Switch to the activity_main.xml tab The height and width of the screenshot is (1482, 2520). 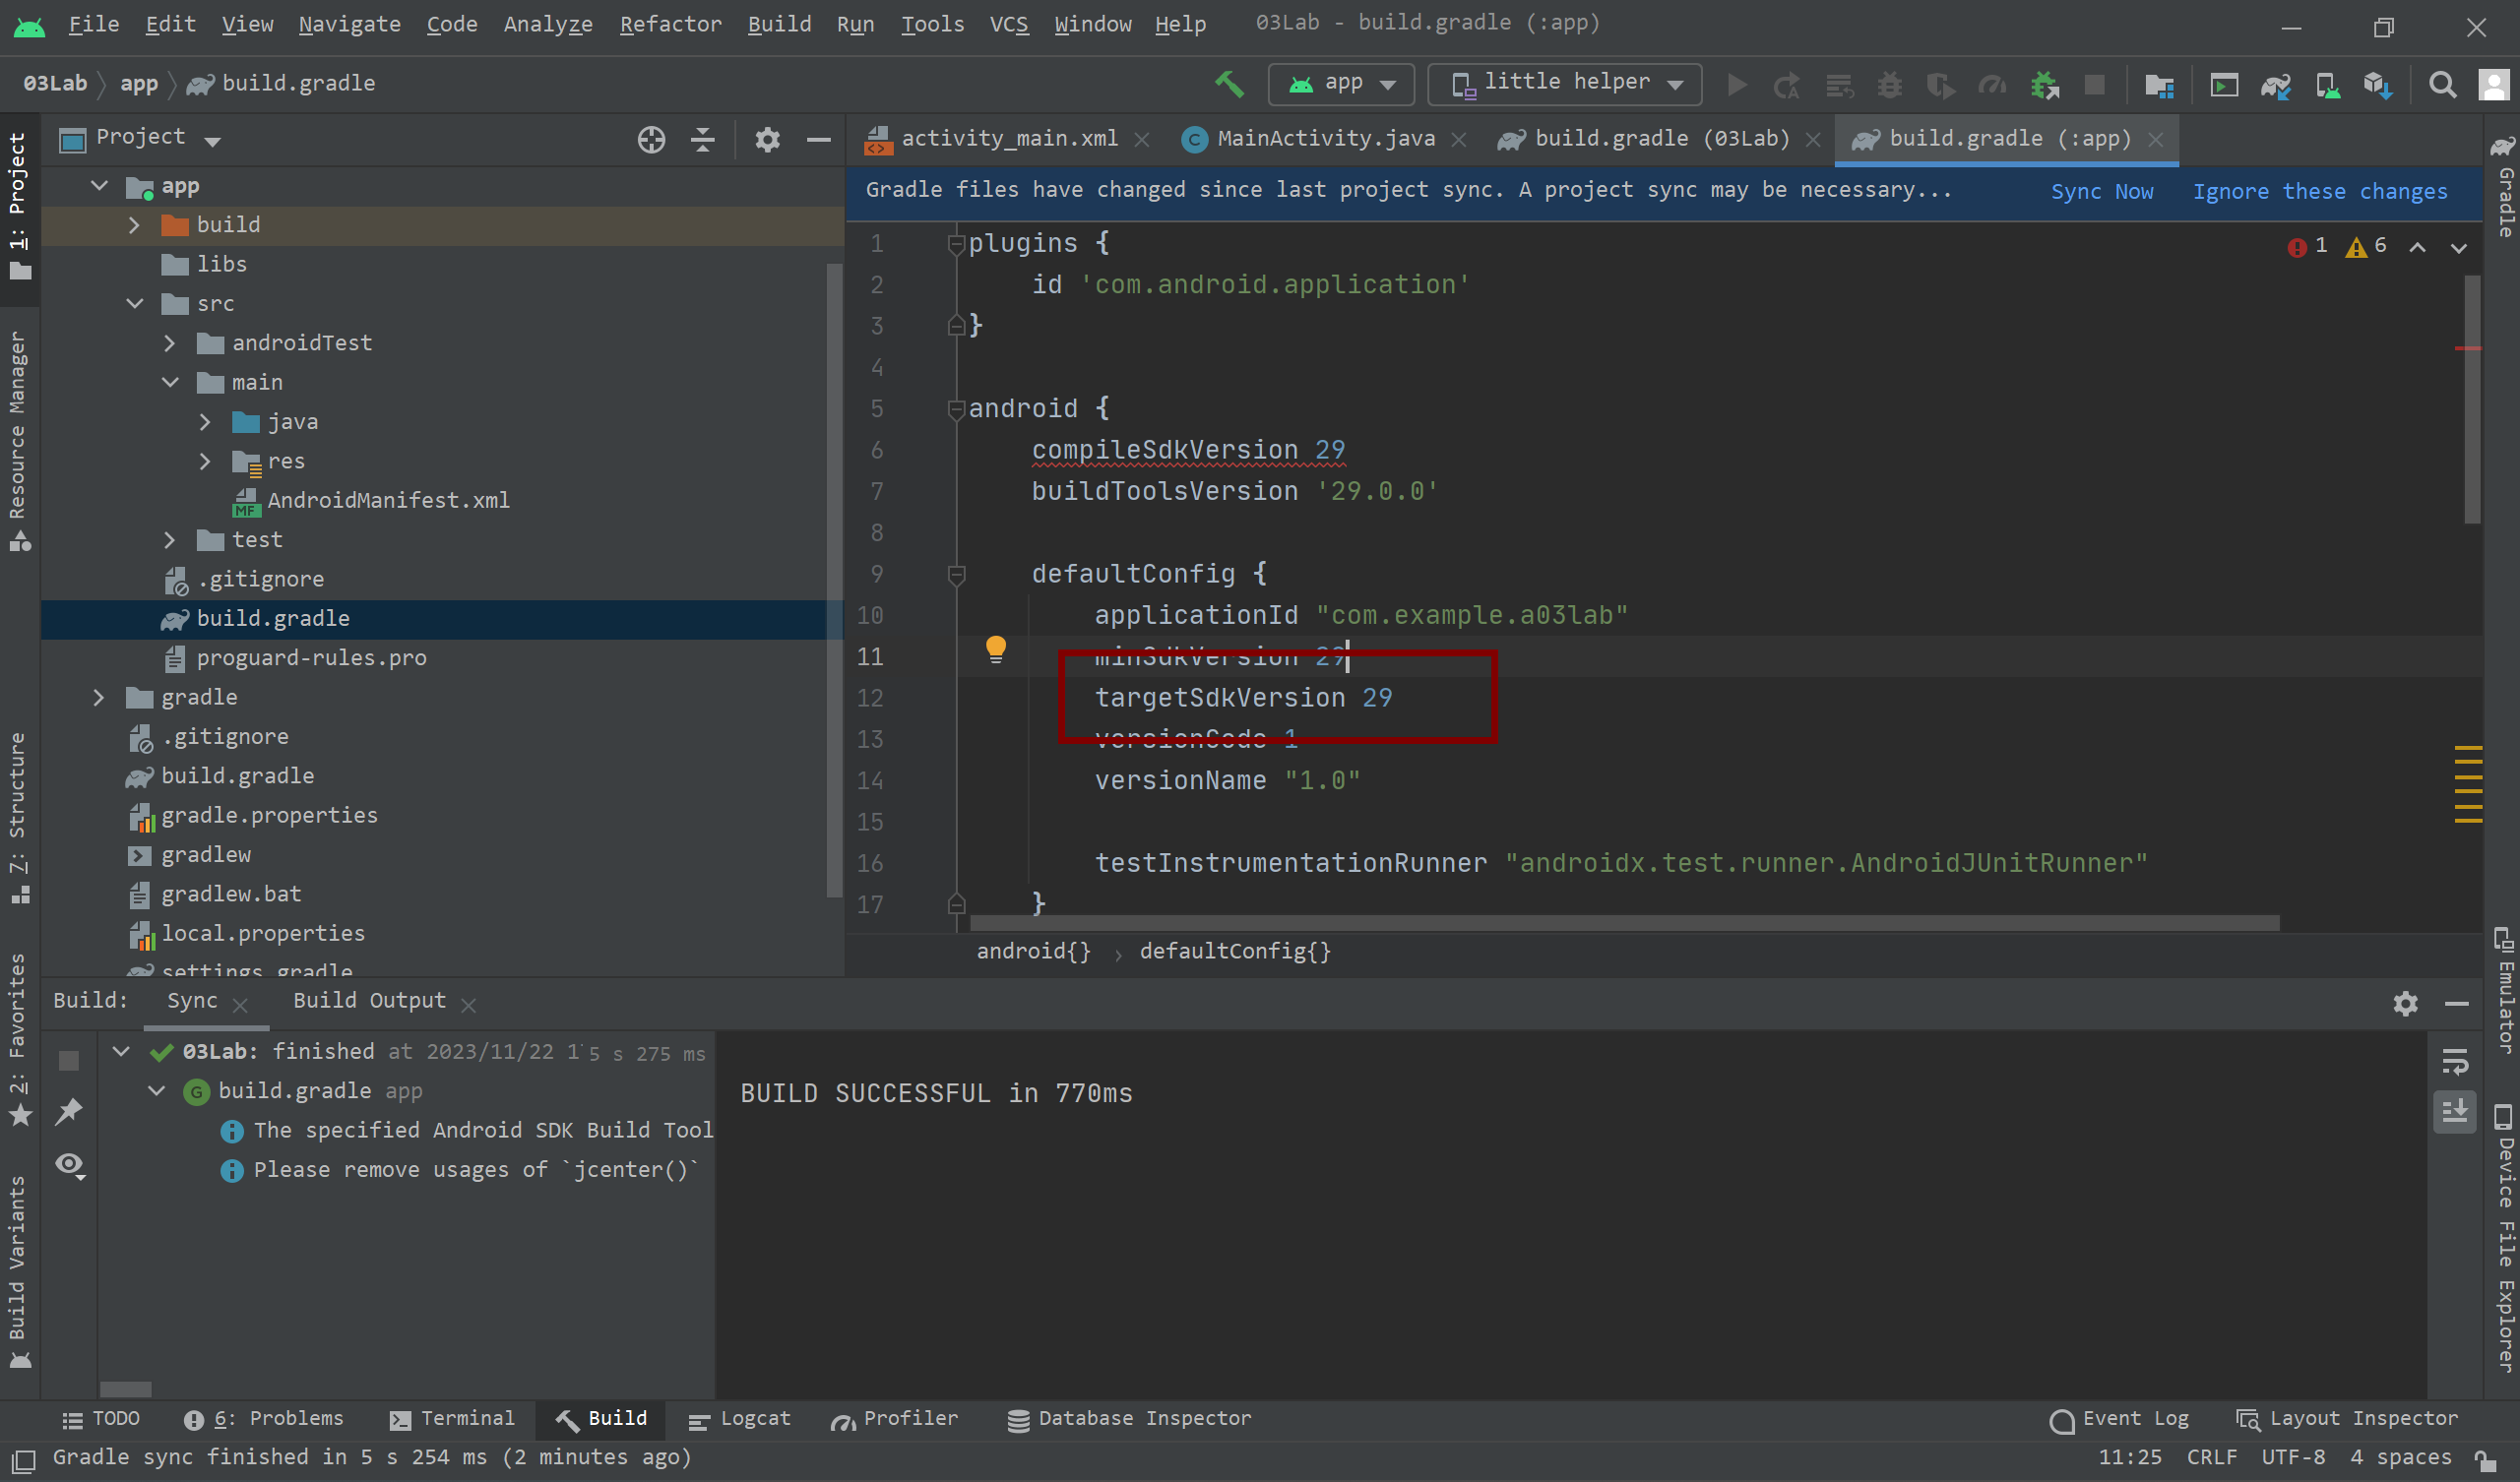pyautogui.click(x=1008, y=139)
